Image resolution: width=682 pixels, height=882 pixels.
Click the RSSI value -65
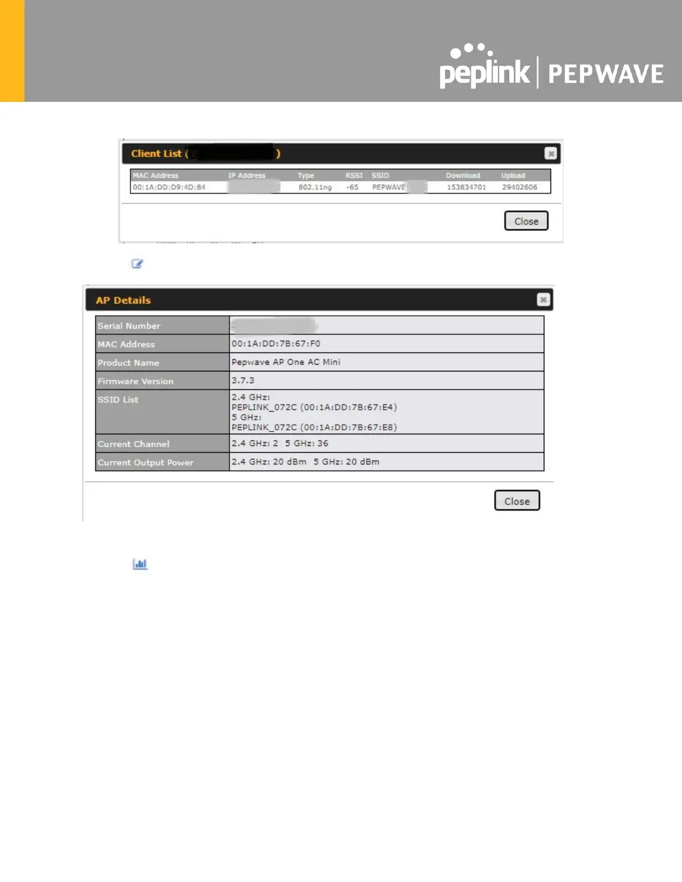click(x=352, y=187)
